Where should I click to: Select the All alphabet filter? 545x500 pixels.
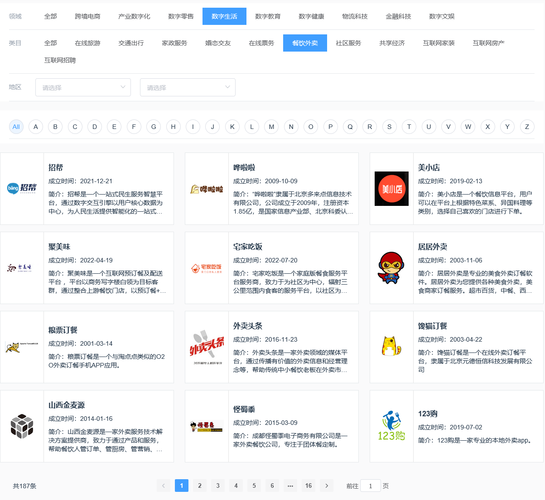[x=16, y=127]
